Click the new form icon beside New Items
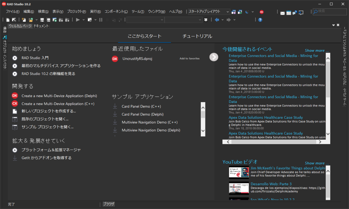The height and width of the screenshot is (209, 349). [x=14, y=20]
